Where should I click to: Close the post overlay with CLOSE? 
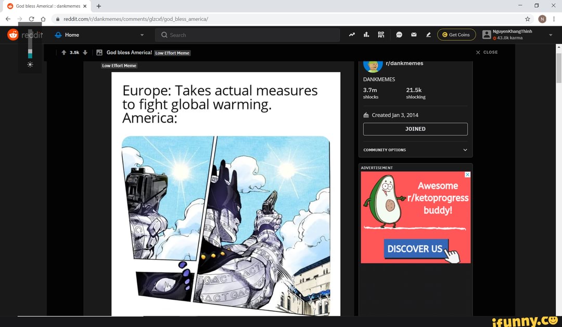coord(487,53)
